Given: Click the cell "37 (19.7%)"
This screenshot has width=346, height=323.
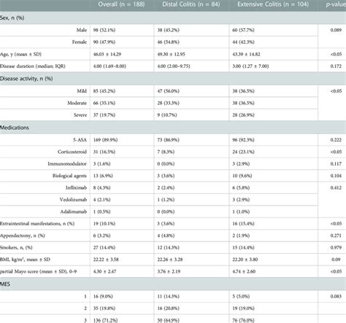Looking at the screenshot, I should 104,115.
